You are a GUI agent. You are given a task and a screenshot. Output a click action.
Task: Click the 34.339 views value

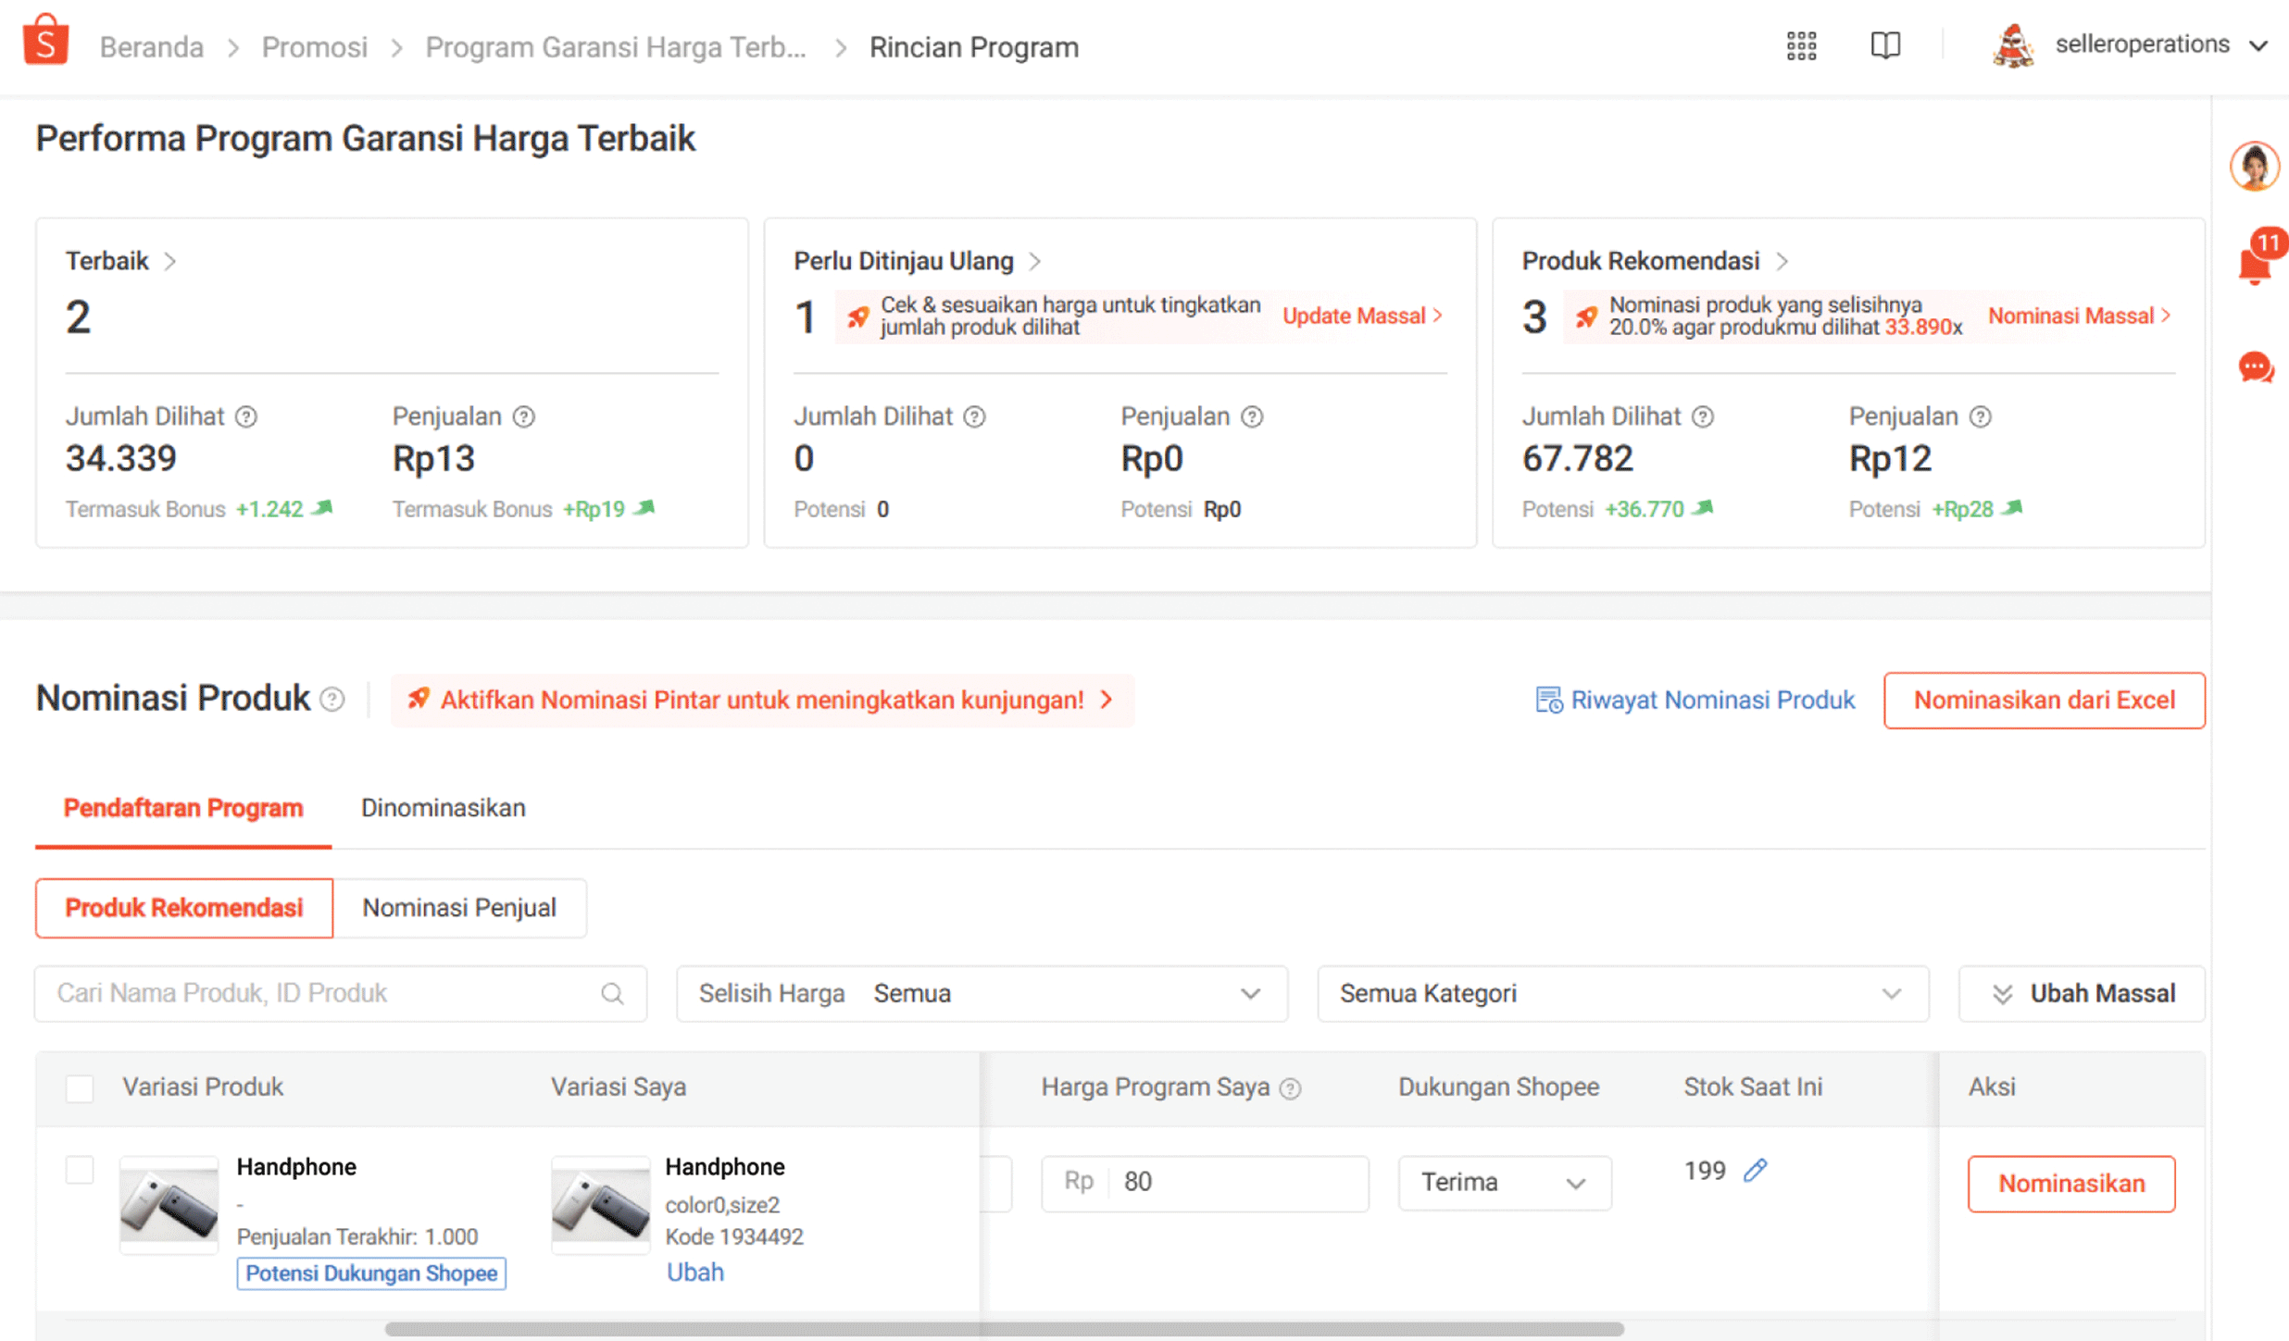[121, 459]
